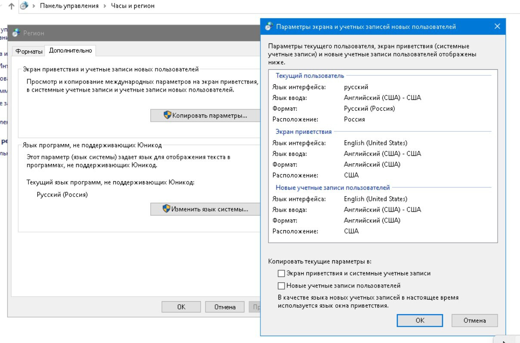Switch to the Форматы tab
Image resolution: width=520 pixels, height=343 pixels.
pyautogui.click(x=29, y=51)
